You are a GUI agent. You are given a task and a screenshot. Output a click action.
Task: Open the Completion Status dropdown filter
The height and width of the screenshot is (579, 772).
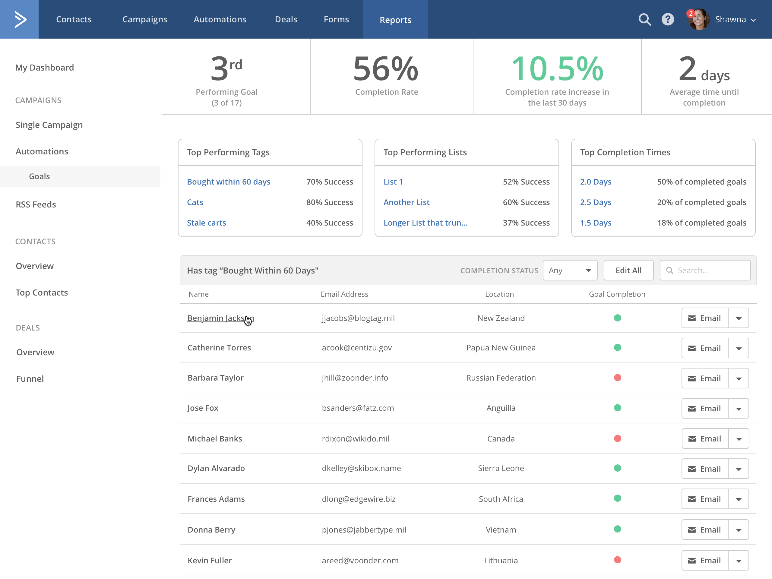(569, 270)
